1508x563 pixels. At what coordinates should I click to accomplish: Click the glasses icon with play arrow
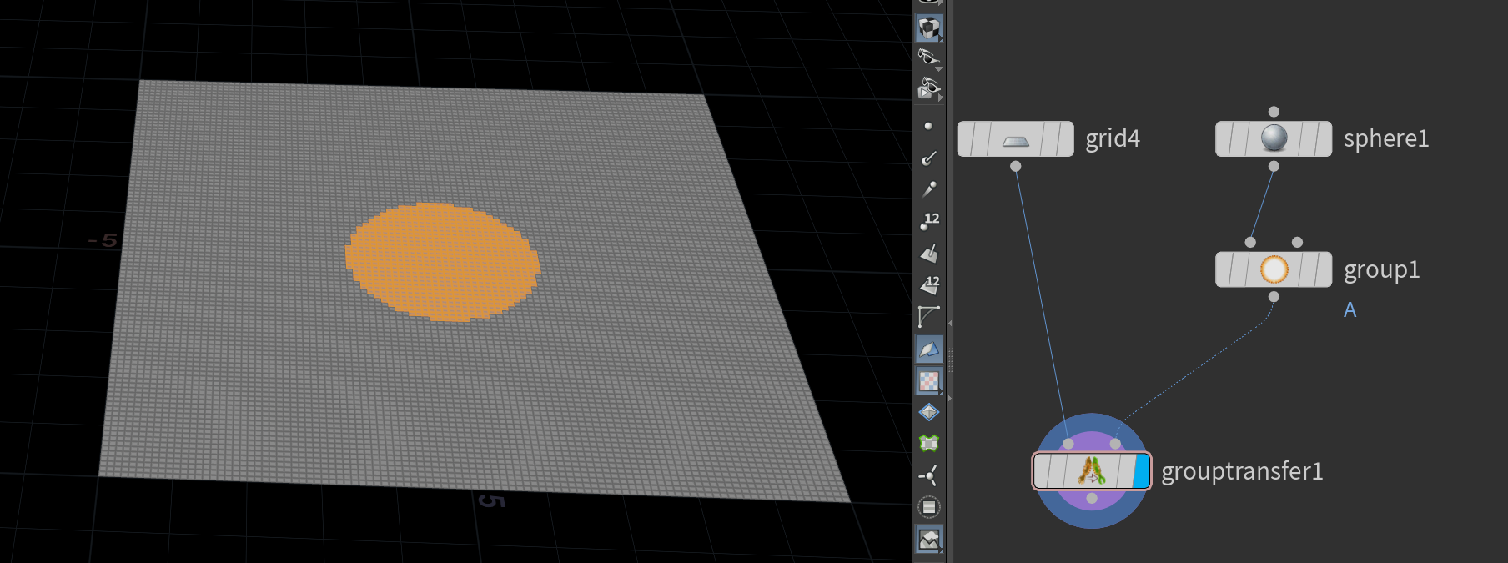pos(929,88)
